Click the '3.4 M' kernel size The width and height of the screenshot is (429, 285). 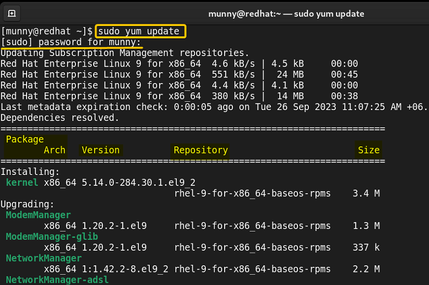pos(366,193)
